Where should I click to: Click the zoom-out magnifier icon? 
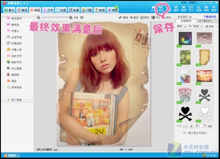(38, 18)
